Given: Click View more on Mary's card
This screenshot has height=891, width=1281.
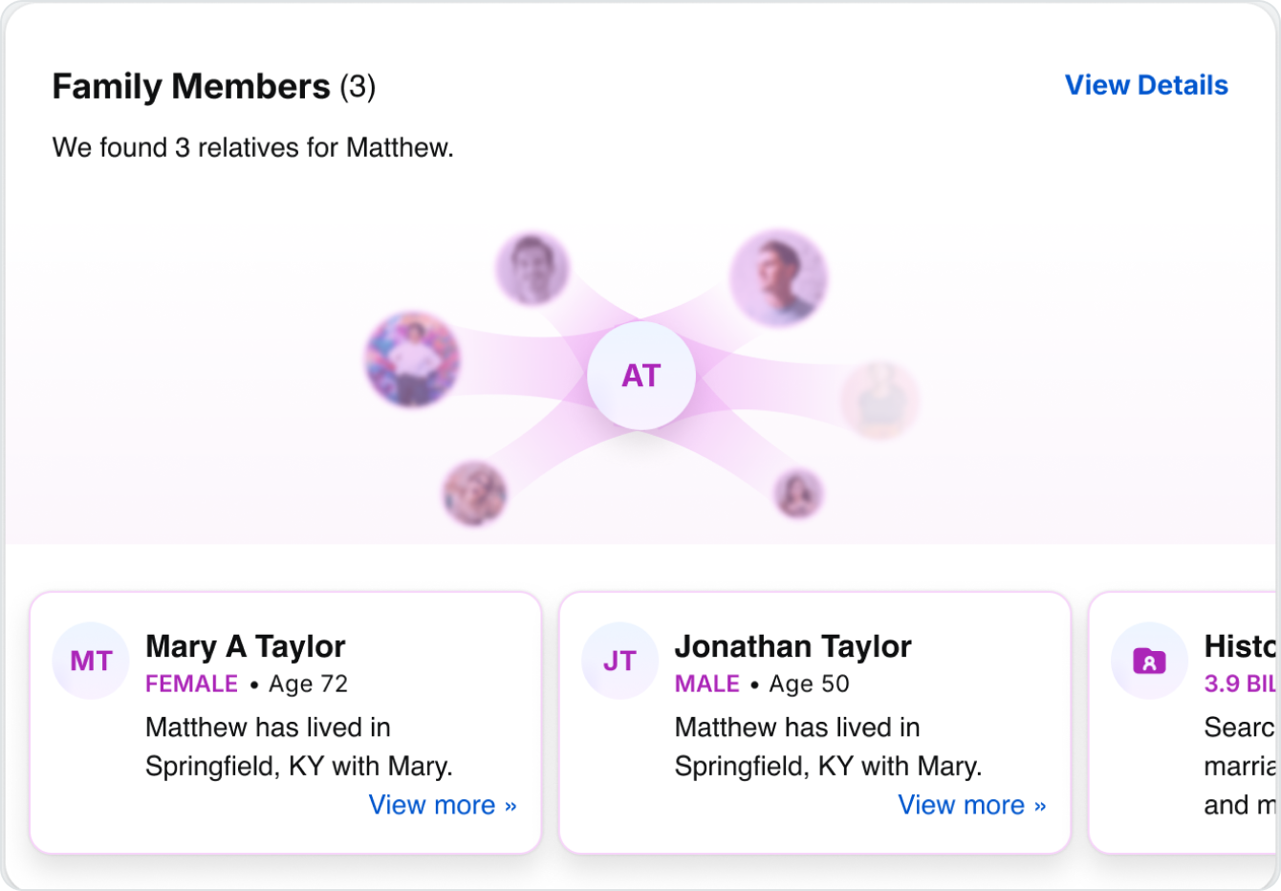Looking at the screenshot, I should (442, 805).
